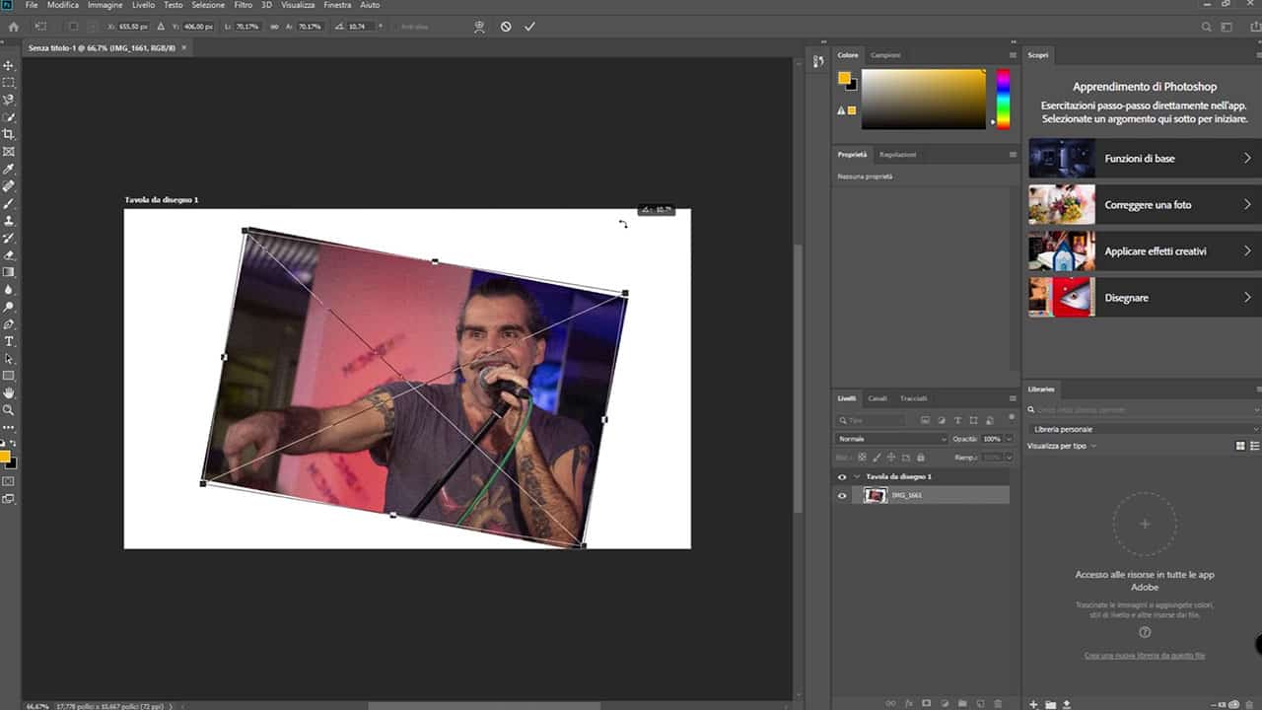Screen dimensions: 1262x710
Task: Collapse the Tavola da disegno 1 group
Action: pos(857,477)
